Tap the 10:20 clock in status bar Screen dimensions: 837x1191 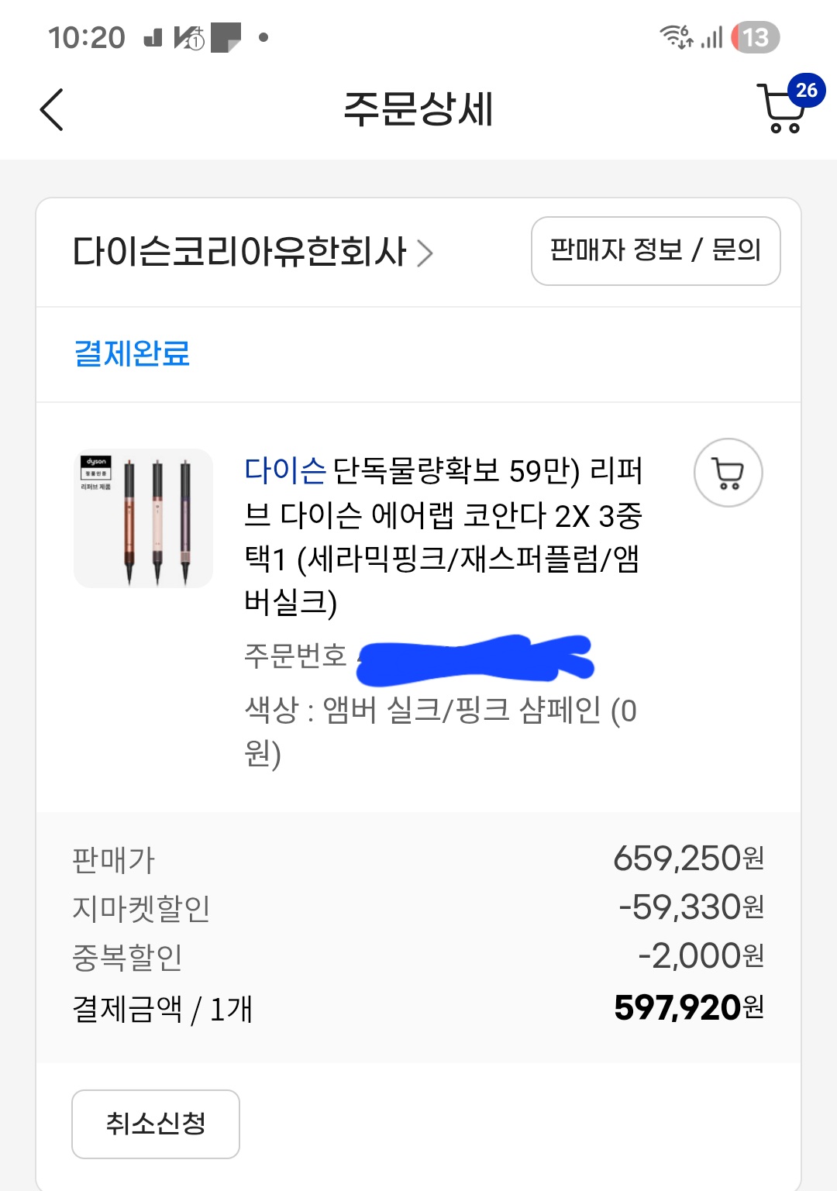tap(86, 37)
